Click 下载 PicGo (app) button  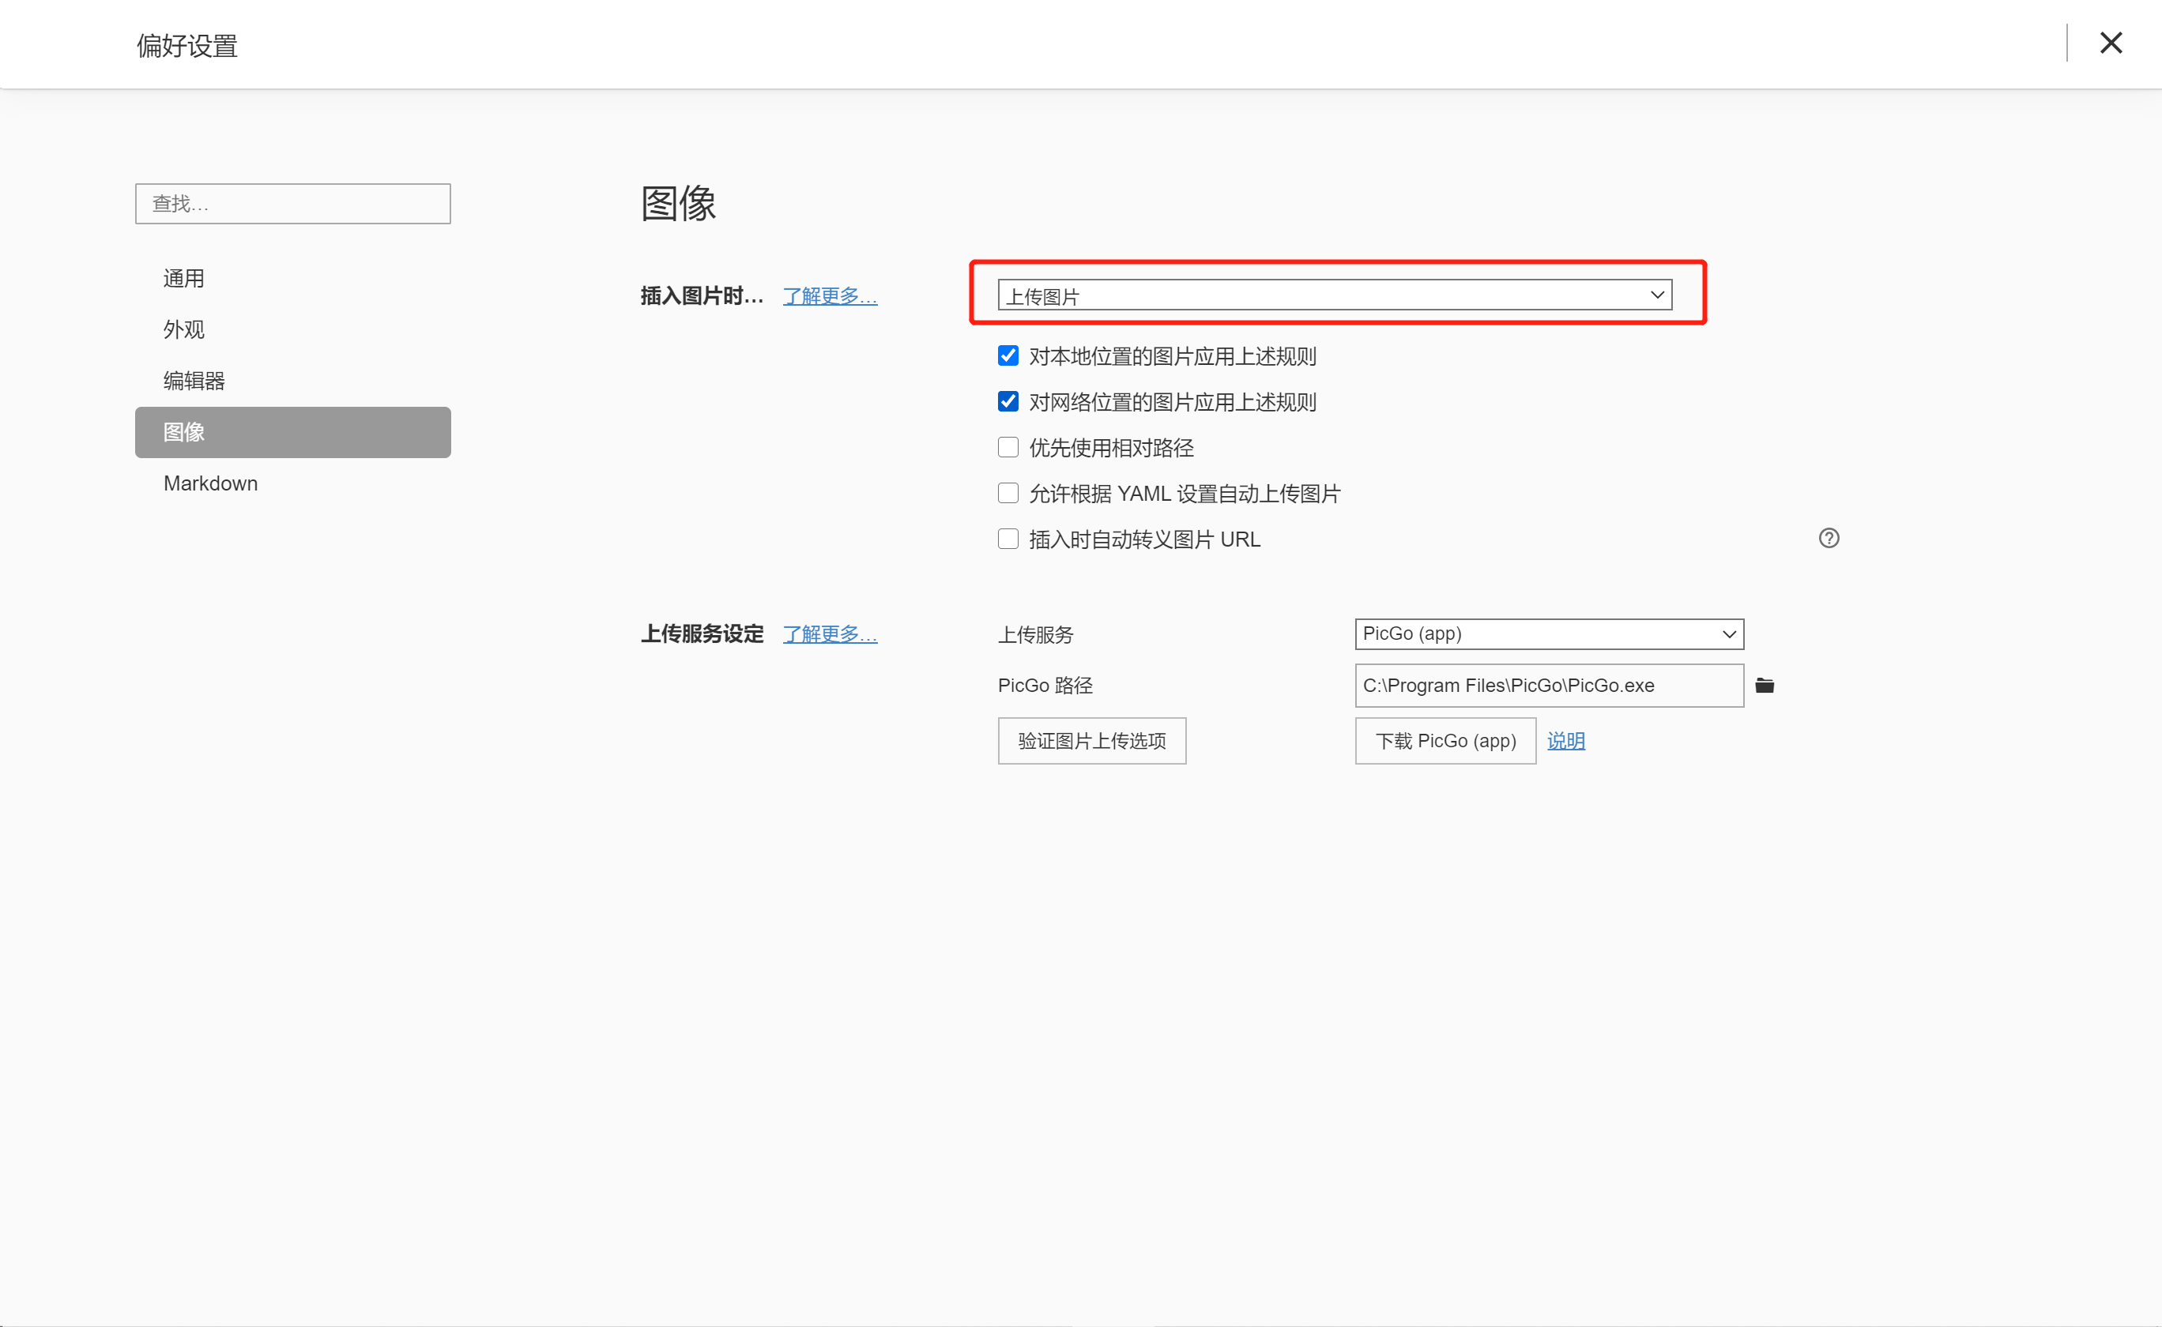point(1444,741)
